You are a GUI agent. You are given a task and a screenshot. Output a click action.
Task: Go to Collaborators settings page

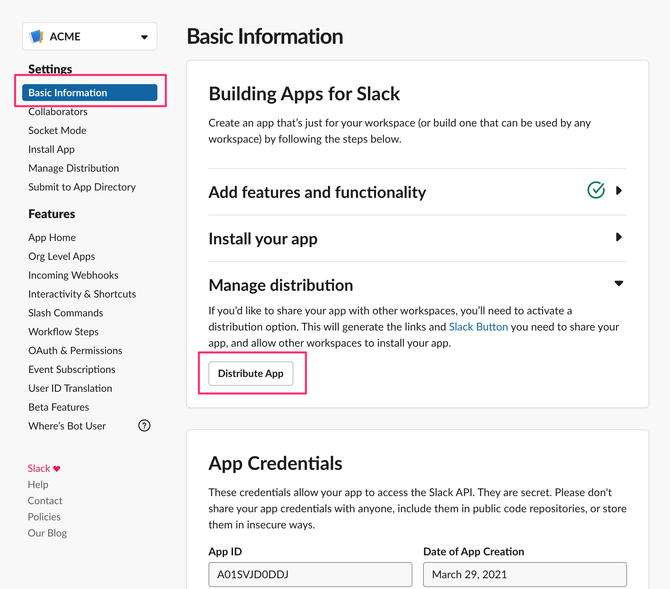pos(58,112)
